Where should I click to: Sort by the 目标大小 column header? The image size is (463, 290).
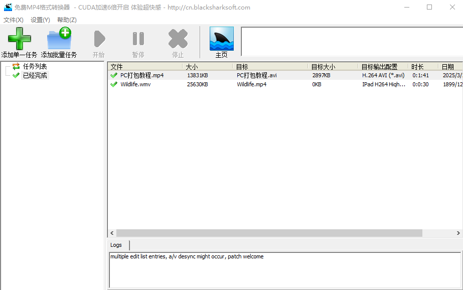(x=333, y=67)
